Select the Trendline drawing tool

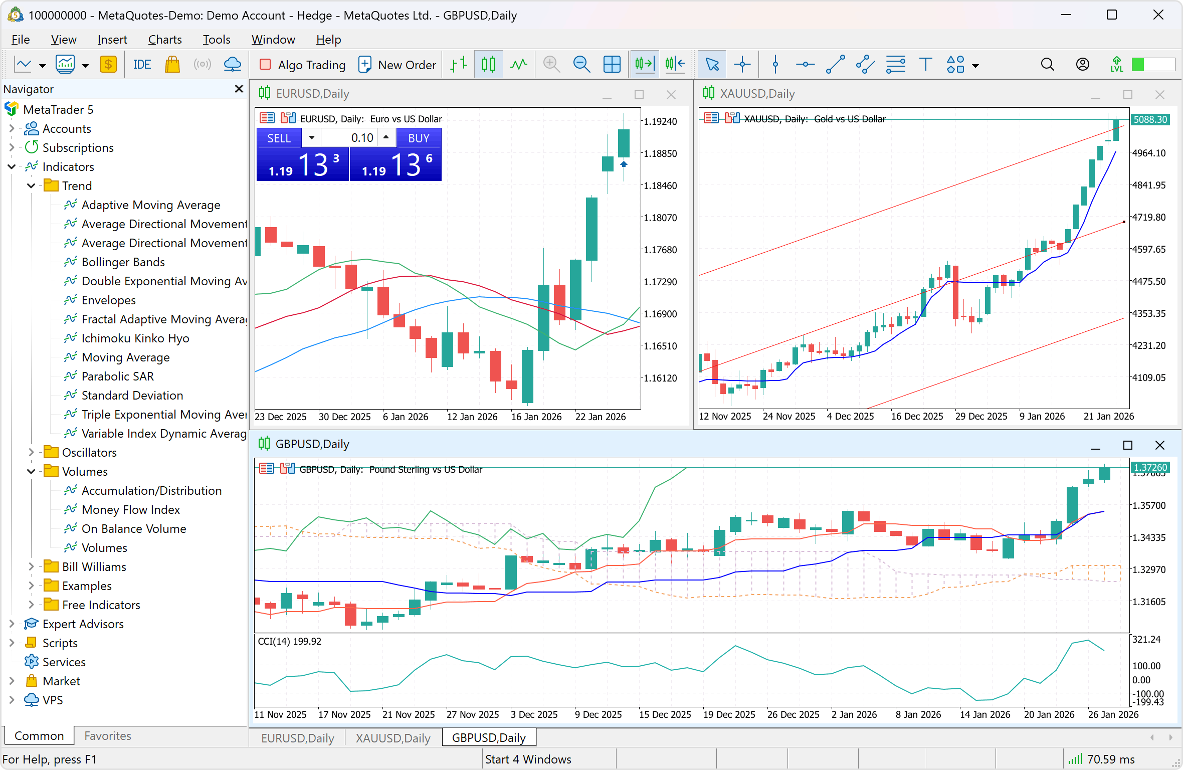pyautogui.click(x=835, y=65)
